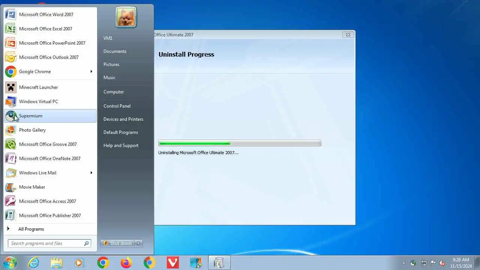
Task: Open Computer from Start menu
Action: (126, 92)
